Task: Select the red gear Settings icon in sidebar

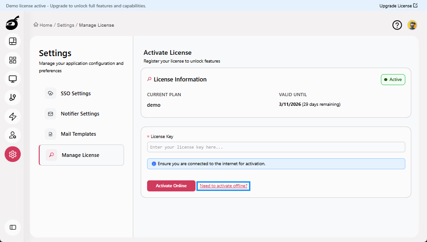Action: (x=12, y=154)
